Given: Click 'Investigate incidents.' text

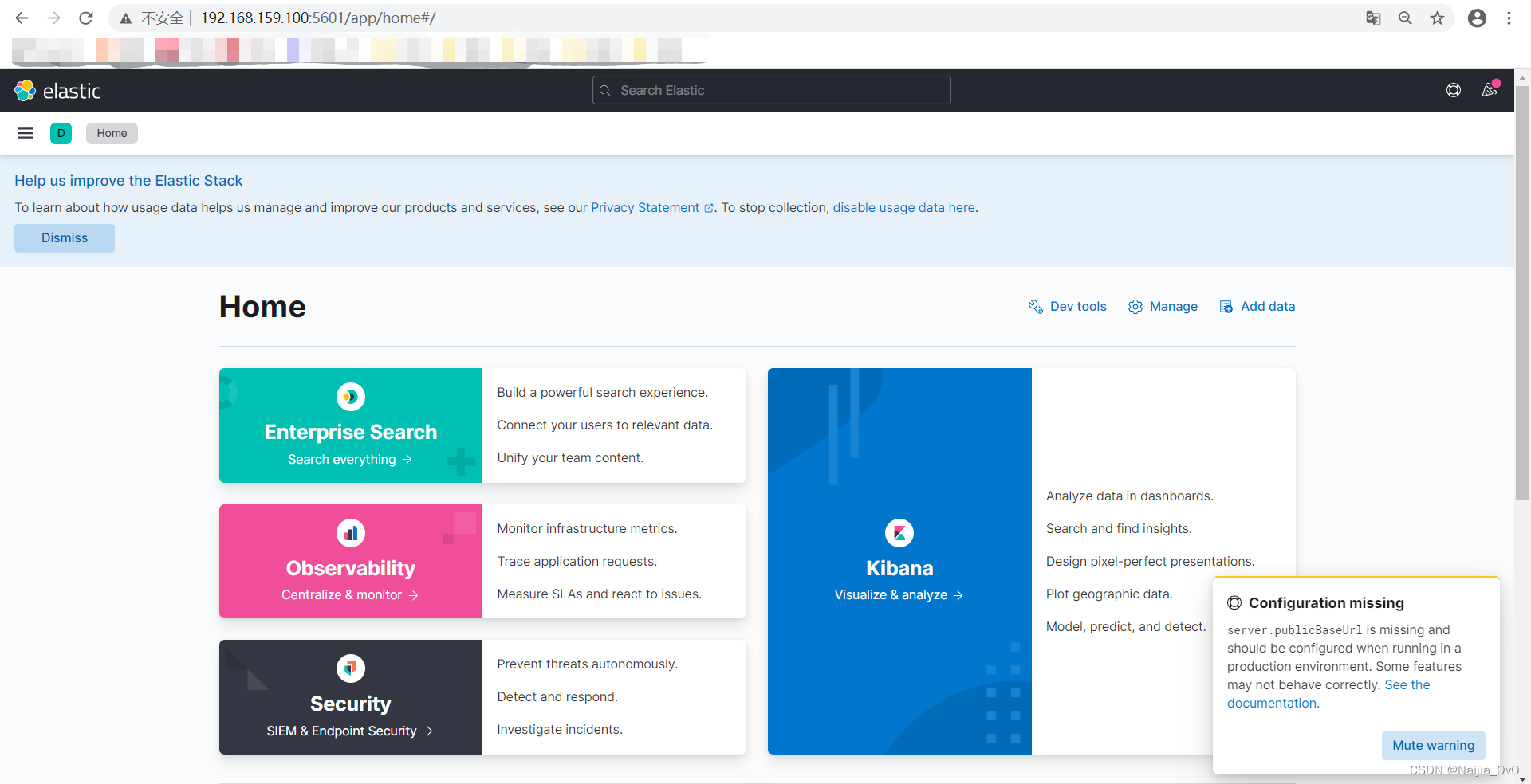Looking at the screenshot, I should click(560, 729).
